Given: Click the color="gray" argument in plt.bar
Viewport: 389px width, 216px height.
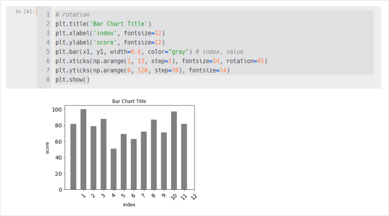Looking at the screenshot, I should point(168,52).
